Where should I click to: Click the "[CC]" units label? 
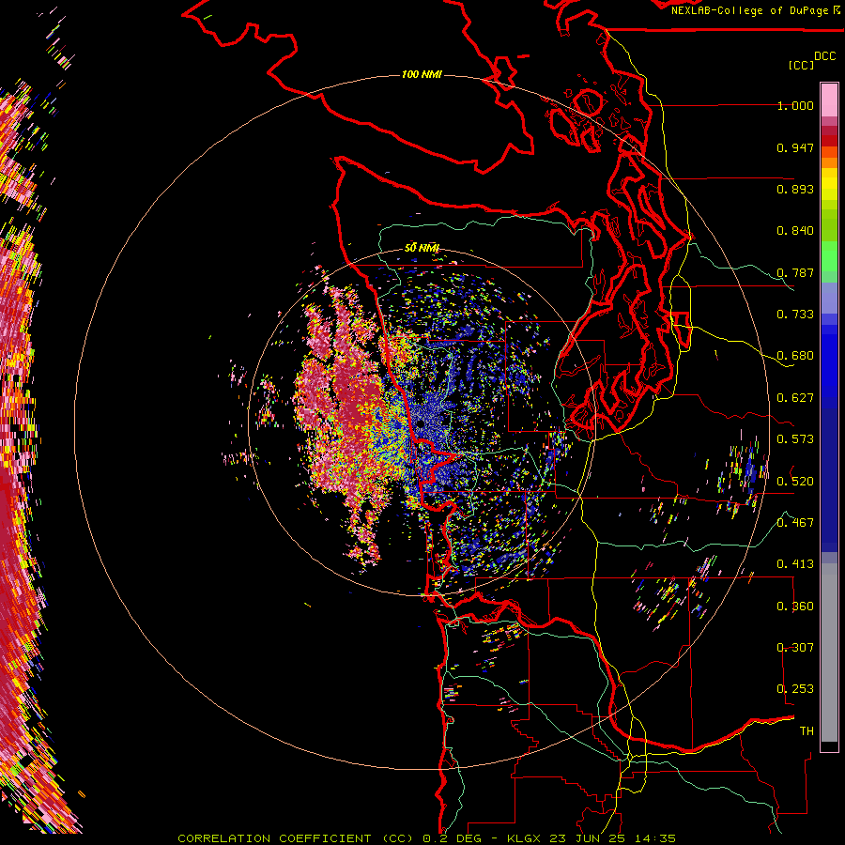tap(801, 65)
